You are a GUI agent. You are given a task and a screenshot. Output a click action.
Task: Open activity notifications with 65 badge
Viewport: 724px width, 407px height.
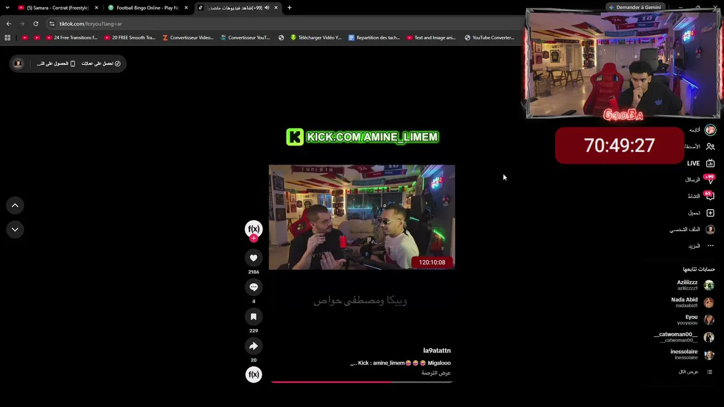(x=701, y=196)
